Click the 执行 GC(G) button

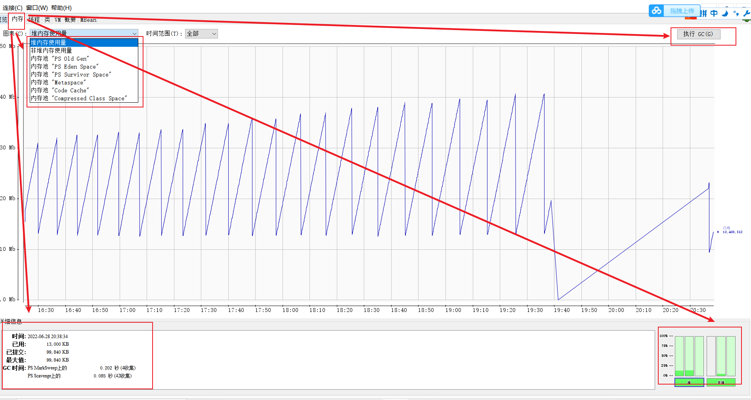click(x=698, y=34)
